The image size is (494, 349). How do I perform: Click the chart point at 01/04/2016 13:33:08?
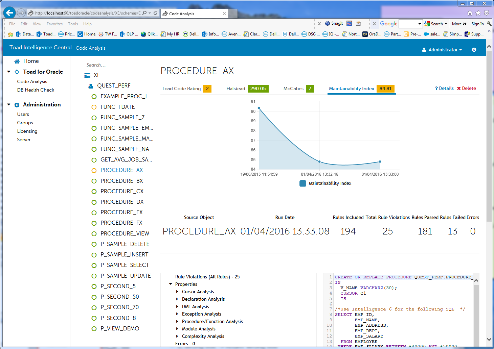(x=380, y=161)
